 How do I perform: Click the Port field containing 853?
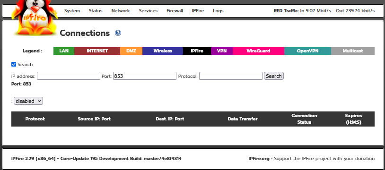145,76
